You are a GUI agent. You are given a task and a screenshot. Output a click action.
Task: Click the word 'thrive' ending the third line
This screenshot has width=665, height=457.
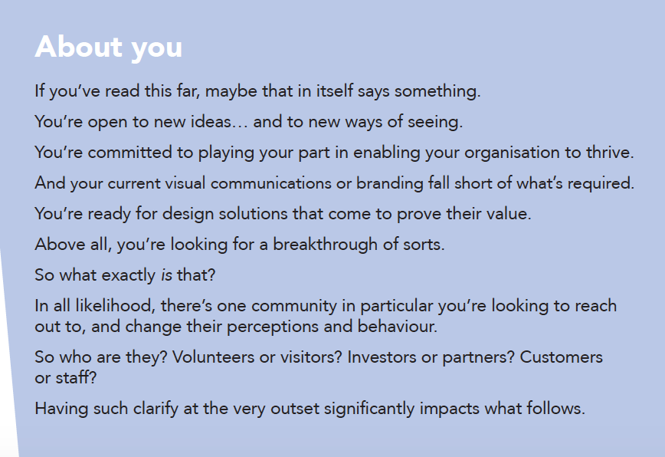pyautogui.click(x=609, y=153)
